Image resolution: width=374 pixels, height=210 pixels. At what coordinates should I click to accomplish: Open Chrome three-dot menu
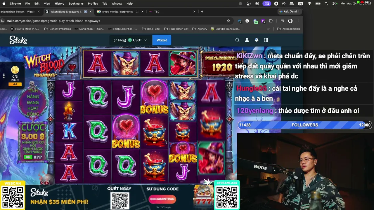(x=298, y=21)
